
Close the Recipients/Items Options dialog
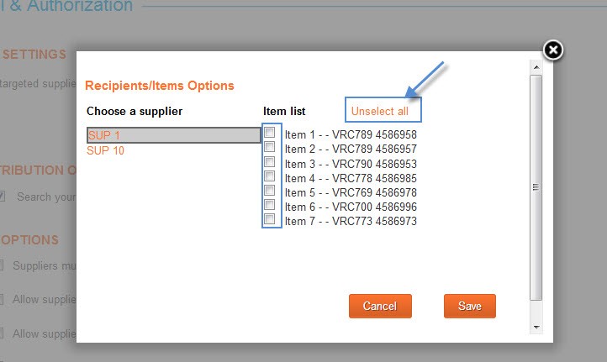point(552,50)
